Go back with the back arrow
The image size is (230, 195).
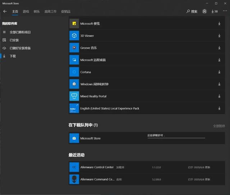[x=5, y=11]
